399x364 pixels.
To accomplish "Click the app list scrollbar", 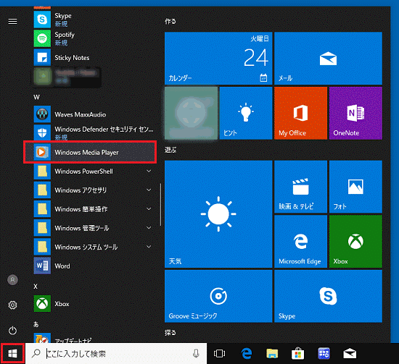I will (x=160, y=205).
